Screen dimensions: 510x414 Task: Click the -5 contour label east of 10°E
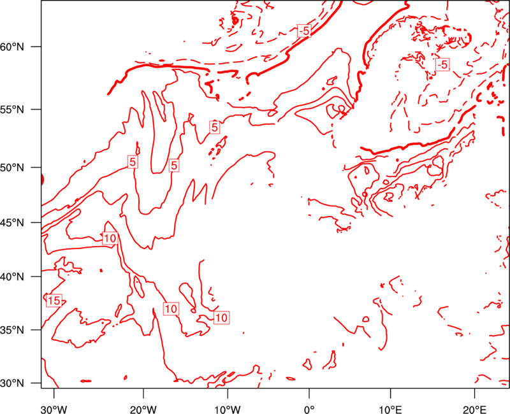tap(442, 65)
